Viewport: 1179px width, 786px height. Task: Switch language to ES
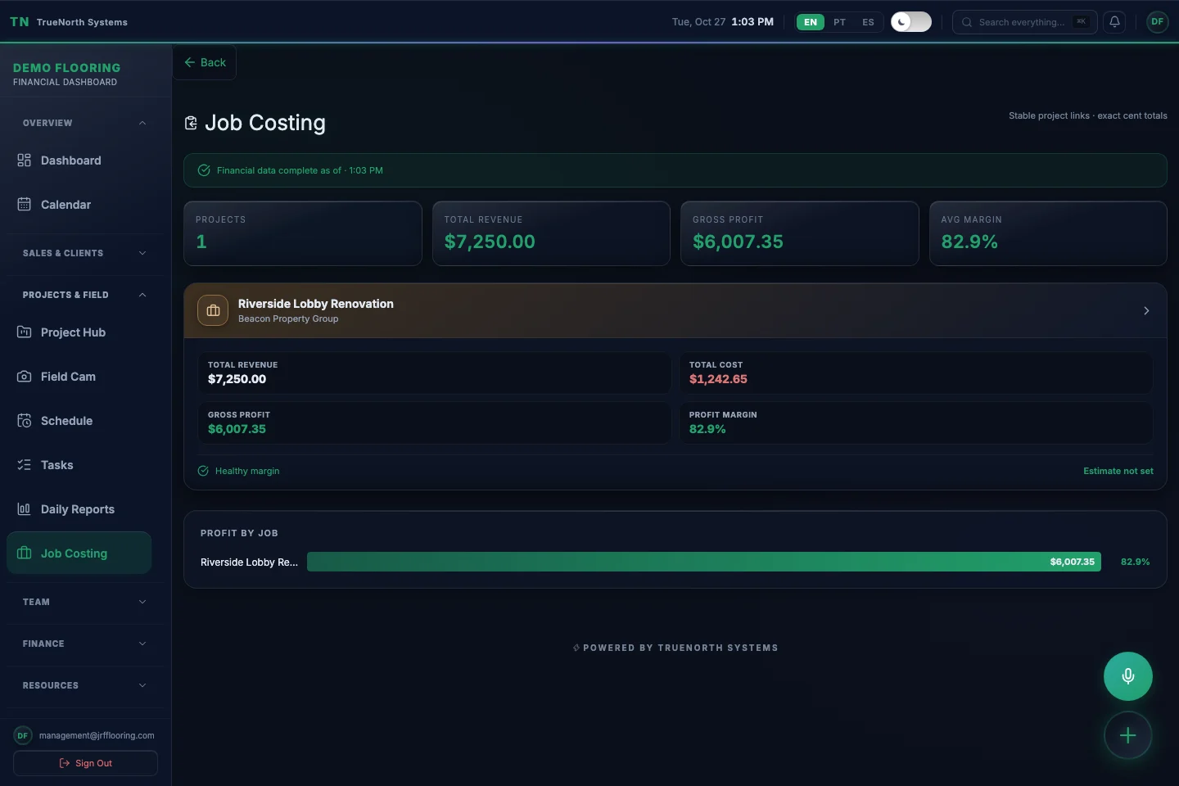pyautogui.click(x=868, y=22)
